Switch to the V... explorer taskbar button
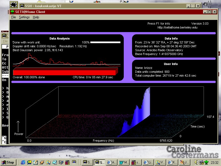221x166 pixels. tap(160, 162)
